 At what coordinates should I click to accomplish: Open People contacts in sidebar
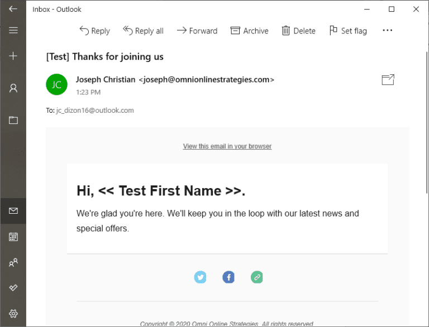[x=13, y=262]
